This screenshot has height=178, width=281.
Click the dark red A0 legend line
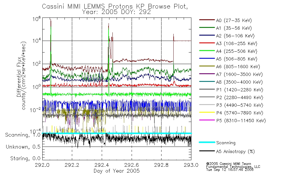[x=207, y=20]
